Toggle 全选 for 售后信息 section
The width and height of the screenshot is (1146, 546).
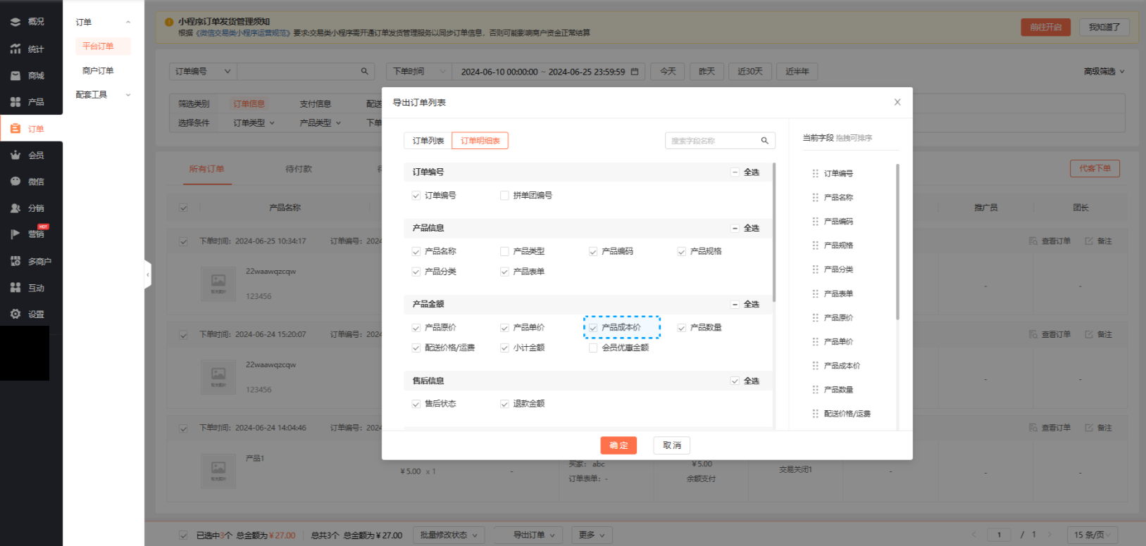pos(735,381)
